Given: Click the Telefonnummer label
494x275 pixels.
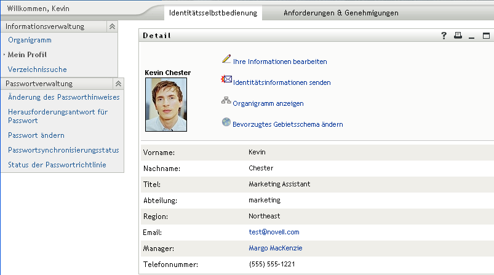Looking at the screenshot, I should click(x=170, y=265).
